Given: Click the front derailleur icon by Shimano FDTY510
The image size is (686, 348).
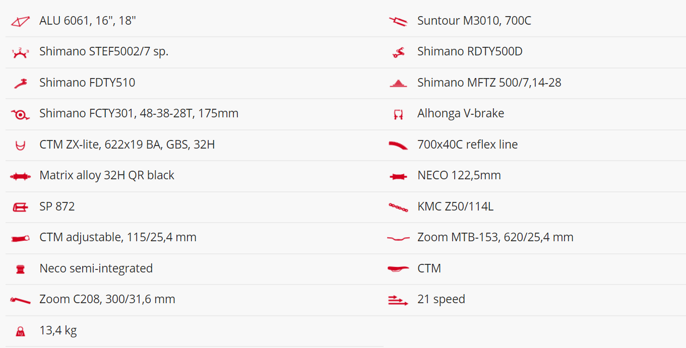Looking at the screenshot, I should tap(21, 83).
